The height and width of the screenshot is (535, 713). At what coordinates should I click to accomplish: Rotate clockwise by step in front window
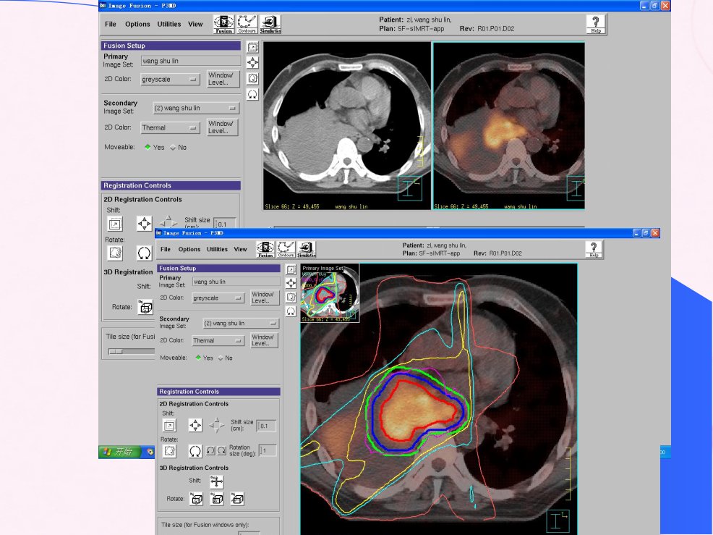coord(221,451)
